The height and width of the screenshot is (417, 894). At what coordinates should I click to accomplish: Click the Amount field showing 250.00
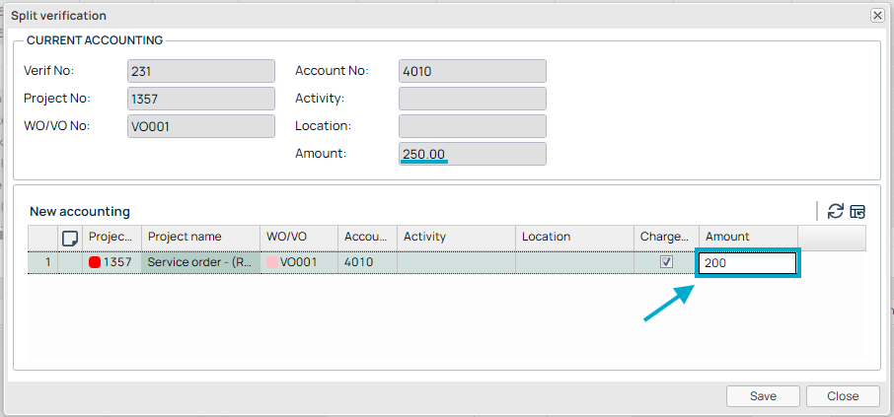pos(473,155)
